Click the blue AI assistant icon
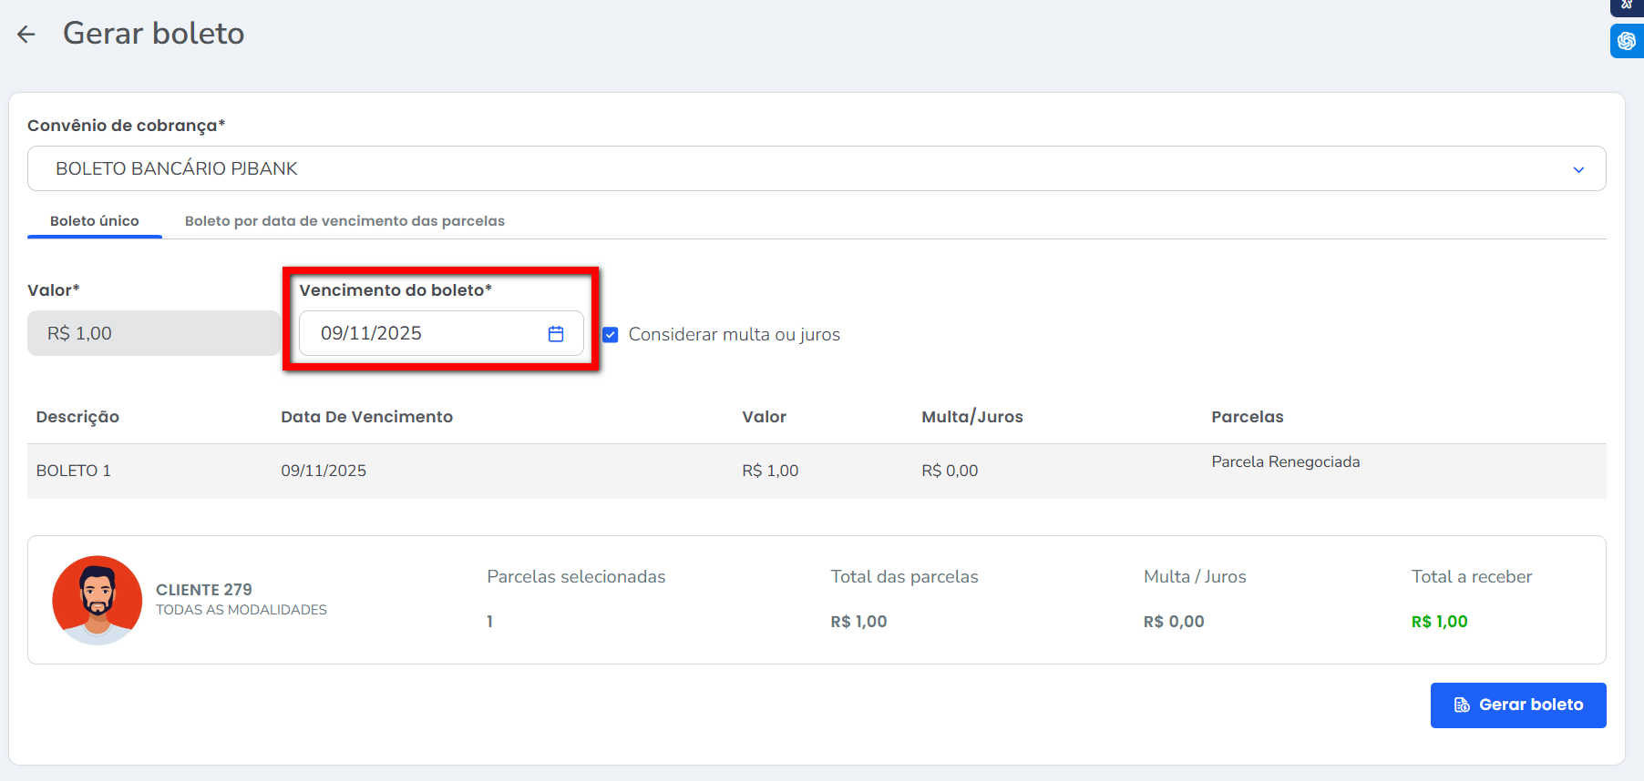1644x781 pixels. 1626,41
